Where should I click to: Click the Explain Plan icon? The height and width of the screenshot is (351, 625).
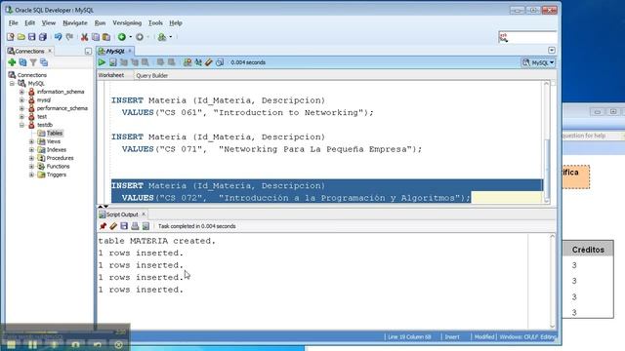(x=124, y=62)
